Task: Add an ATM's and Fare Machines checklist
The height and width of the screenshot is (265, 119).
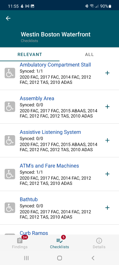Action: click(107, 174)
